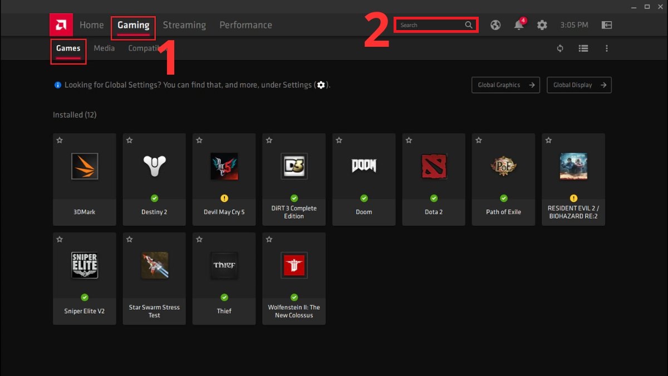The image size is (668, 376).
Task: Open the AMD Radeon Software home logo
Action: point(60,25)
